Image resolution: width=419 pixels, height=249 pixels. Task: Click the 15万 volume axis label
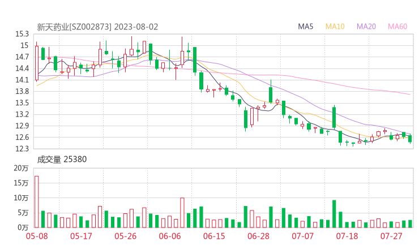coord(21,183)
